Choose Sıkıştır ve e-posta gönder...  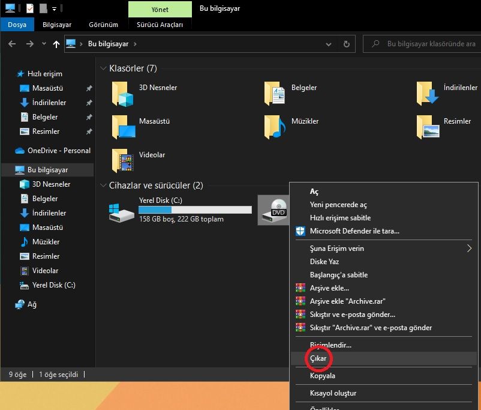point(383,315)
